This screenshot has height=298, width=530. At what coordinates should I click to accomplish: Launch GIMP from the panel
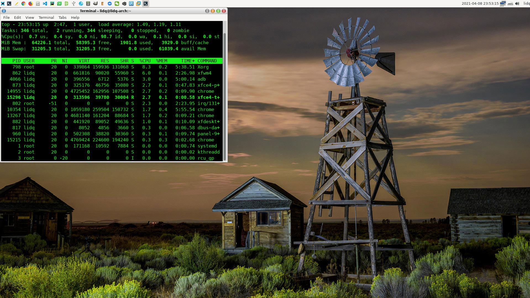pos(95,4)
